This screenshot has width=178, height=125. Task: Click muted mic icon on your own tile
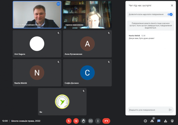click(83, 91)
